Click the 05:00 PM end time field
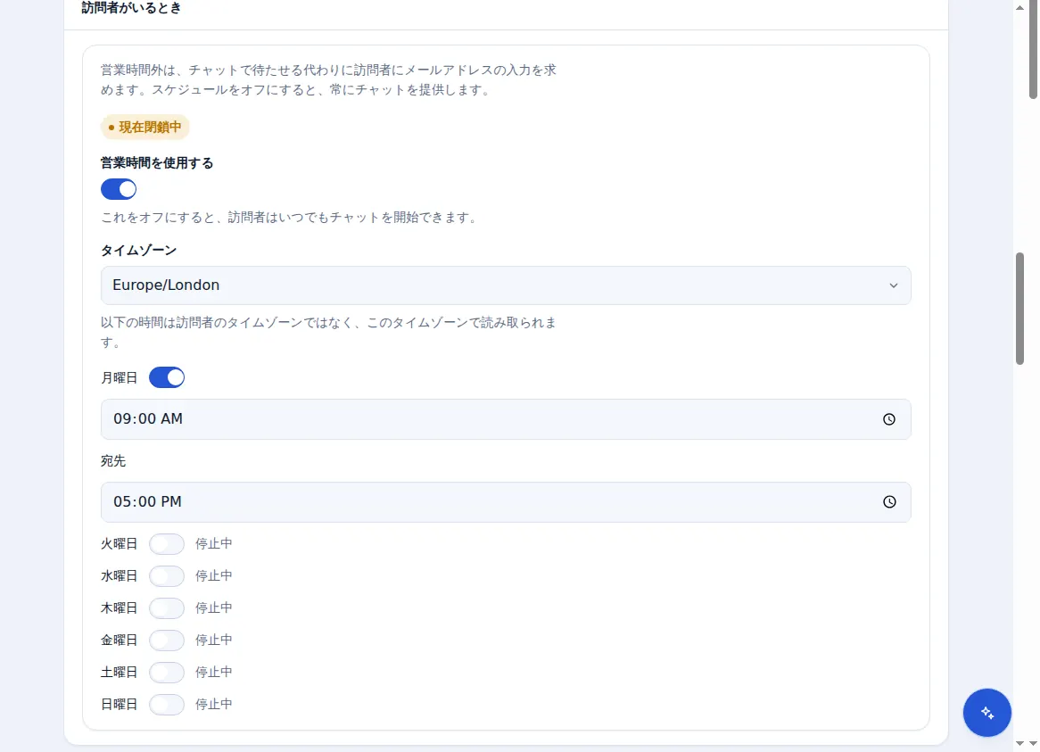The height and width of the screenshot is (752, 1040). tap(506, 502)
